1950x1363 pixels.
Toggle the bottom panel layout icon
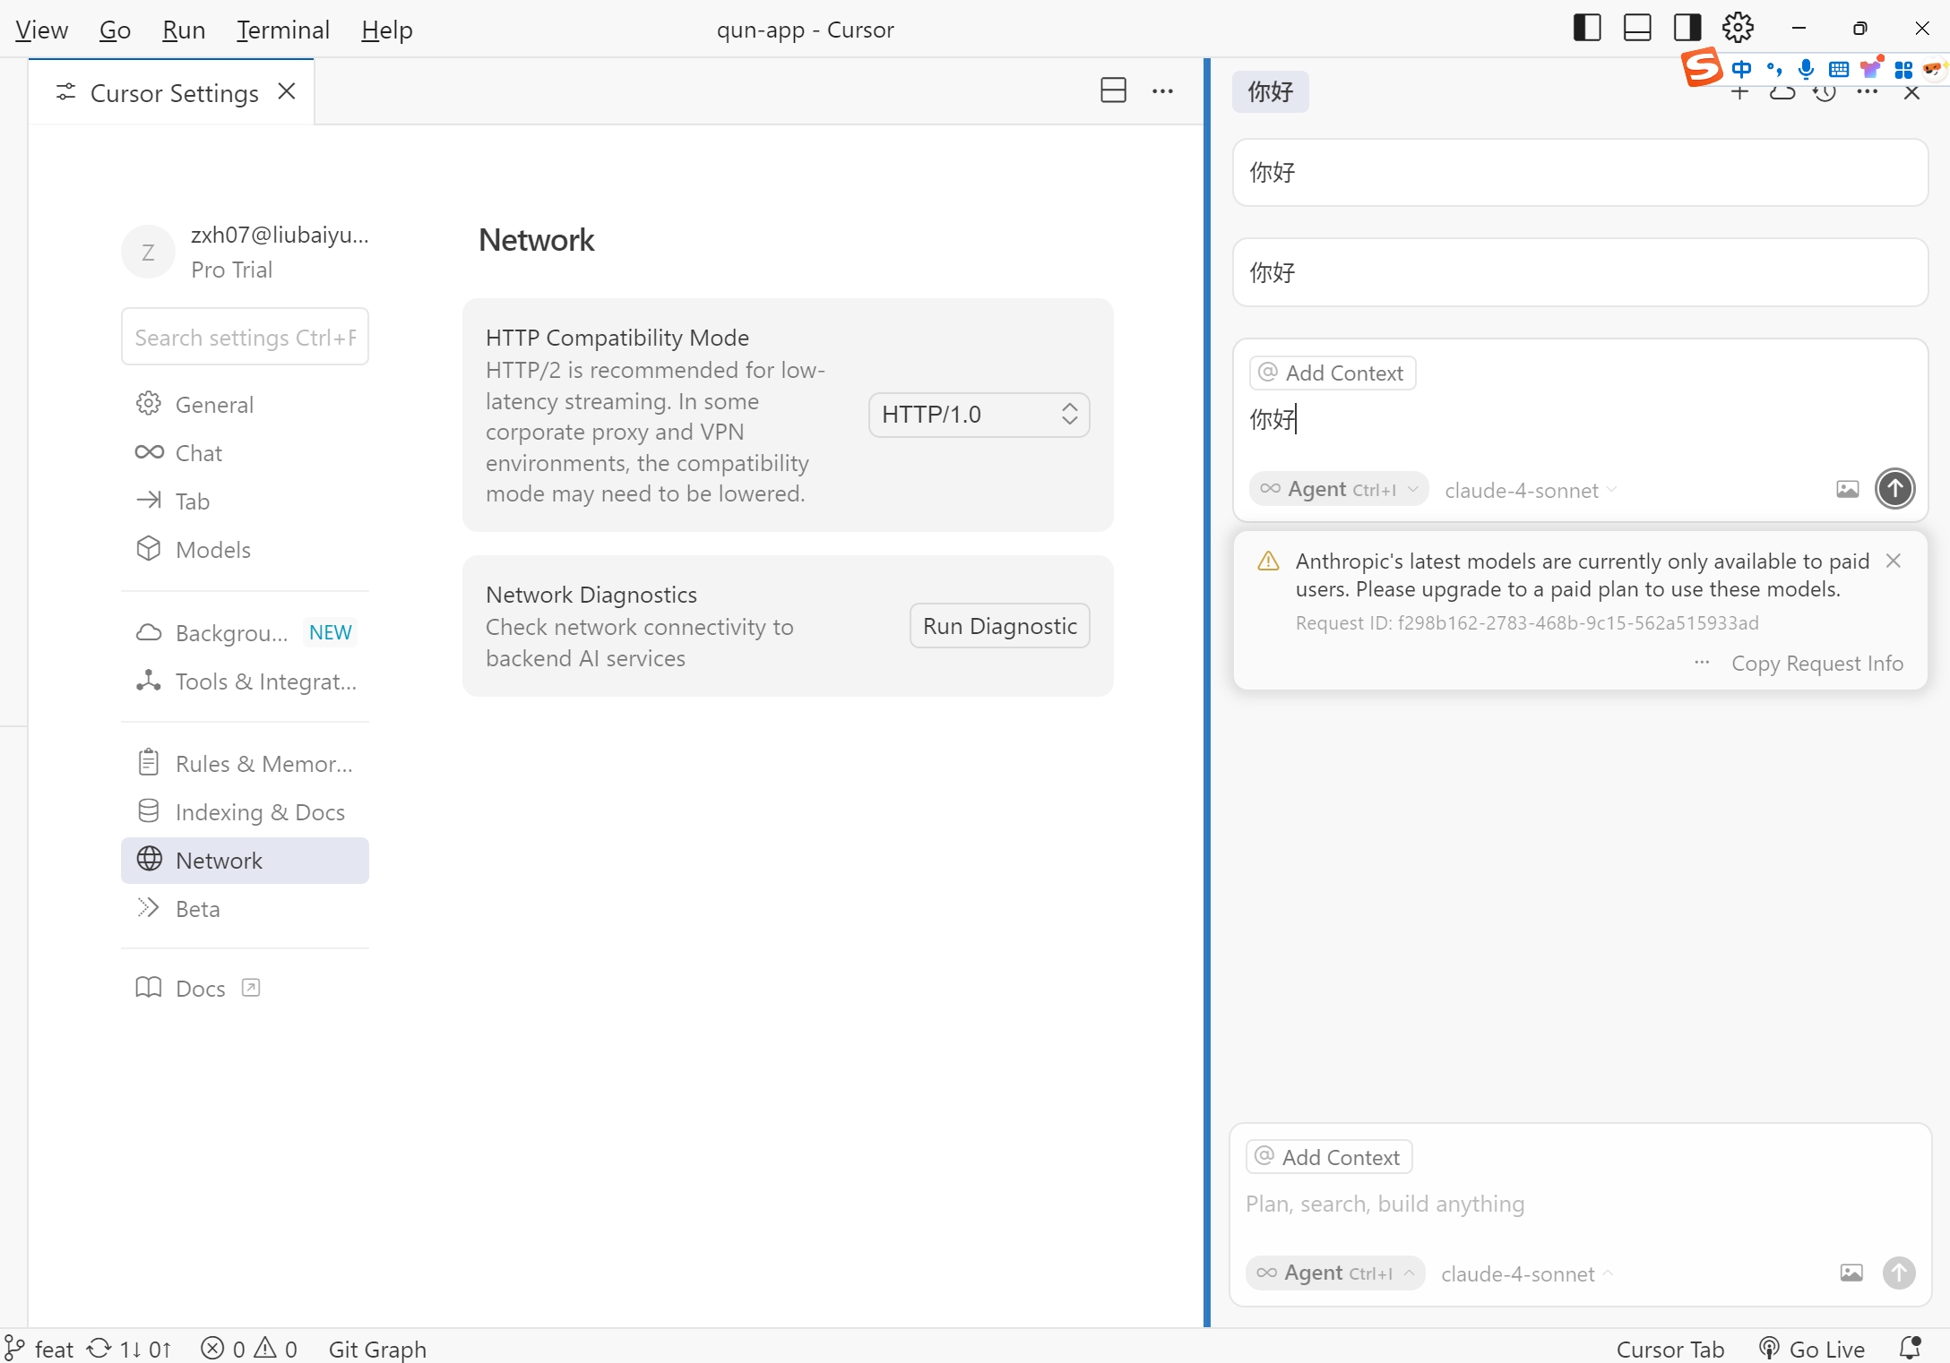(1636, 28)
